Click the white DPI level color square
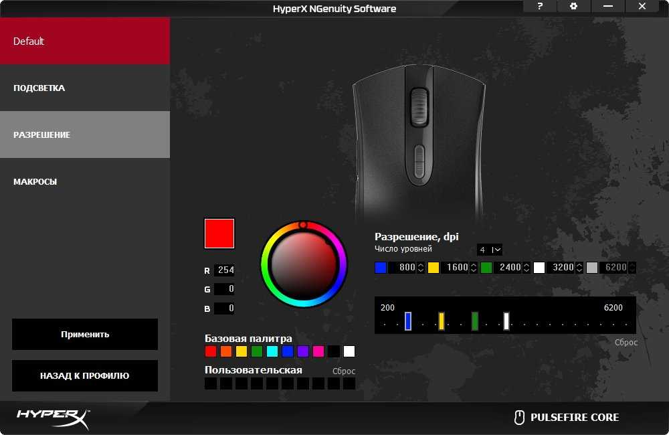 [539, 268]
